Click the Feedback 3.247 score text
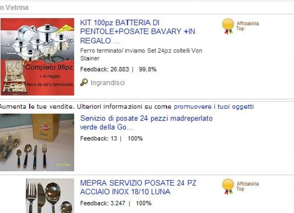Image resolution: width=294 pixels, height=213 pixels. [103, 203]
